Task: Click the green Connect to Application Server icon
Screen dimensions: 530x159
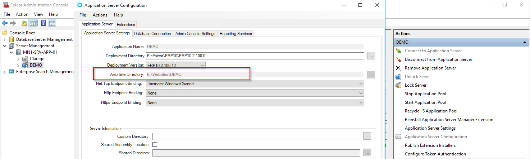Action: coord(398,51)
